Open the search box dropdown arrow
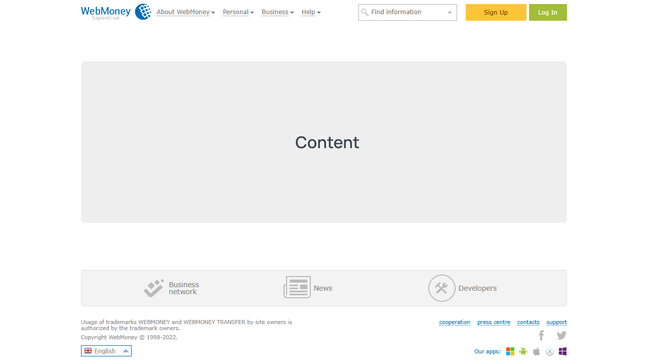Viewport: 648px width, 364px height. pos(450,13)
